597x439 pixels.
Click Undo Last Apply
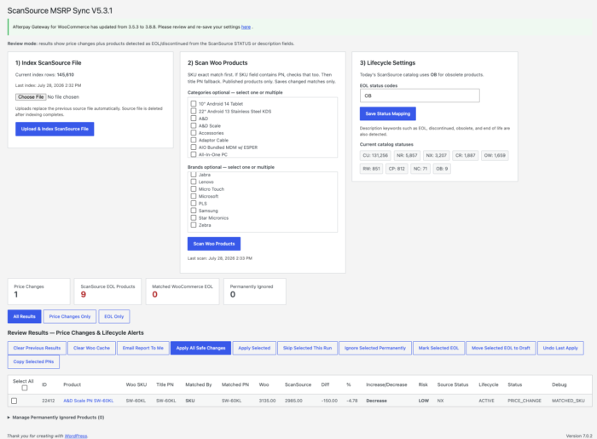(560, 348)
